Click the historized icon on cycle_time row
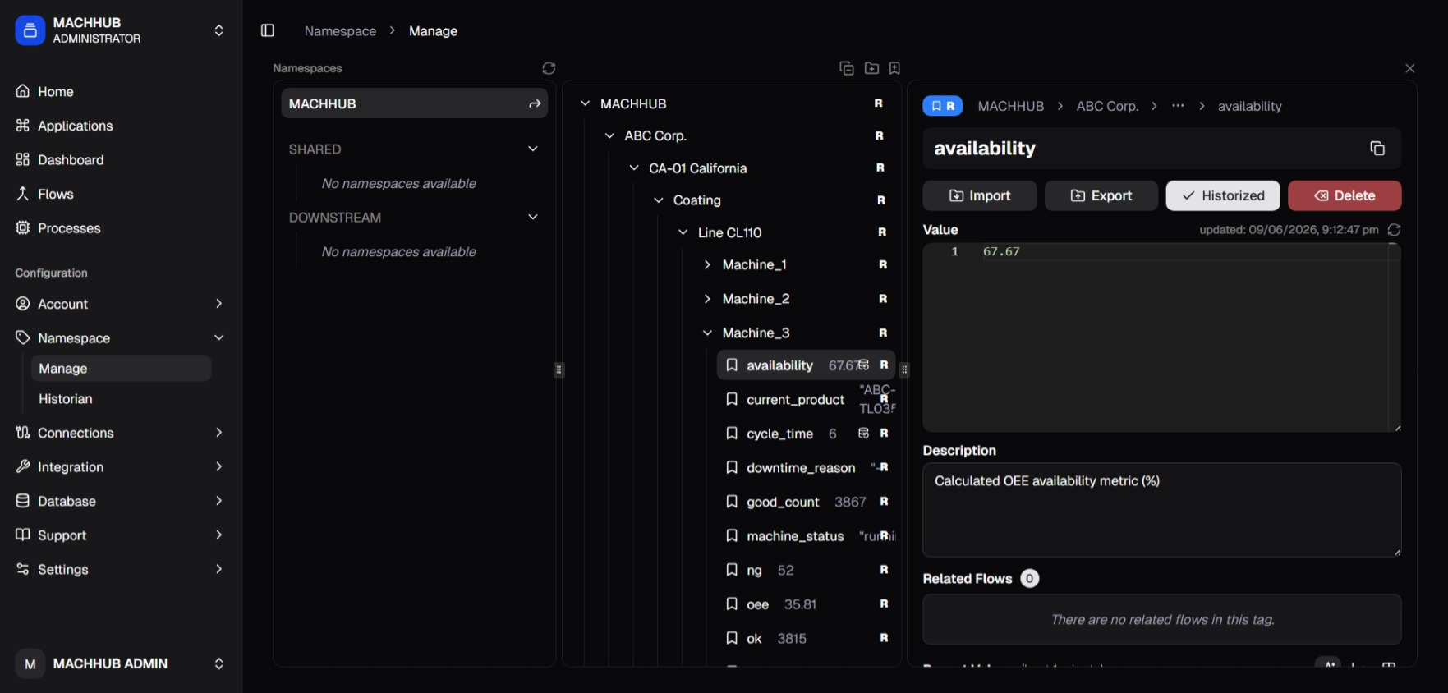This screenshot has height=693, width=1448. tap(863, 433)
